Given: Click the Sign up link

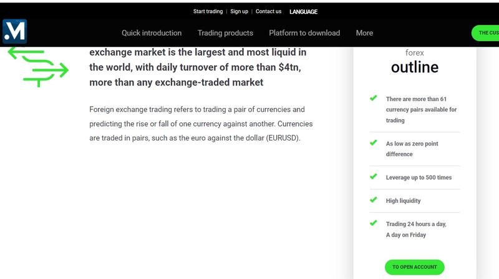Looking at the screenshot, I should coord(239,11).
